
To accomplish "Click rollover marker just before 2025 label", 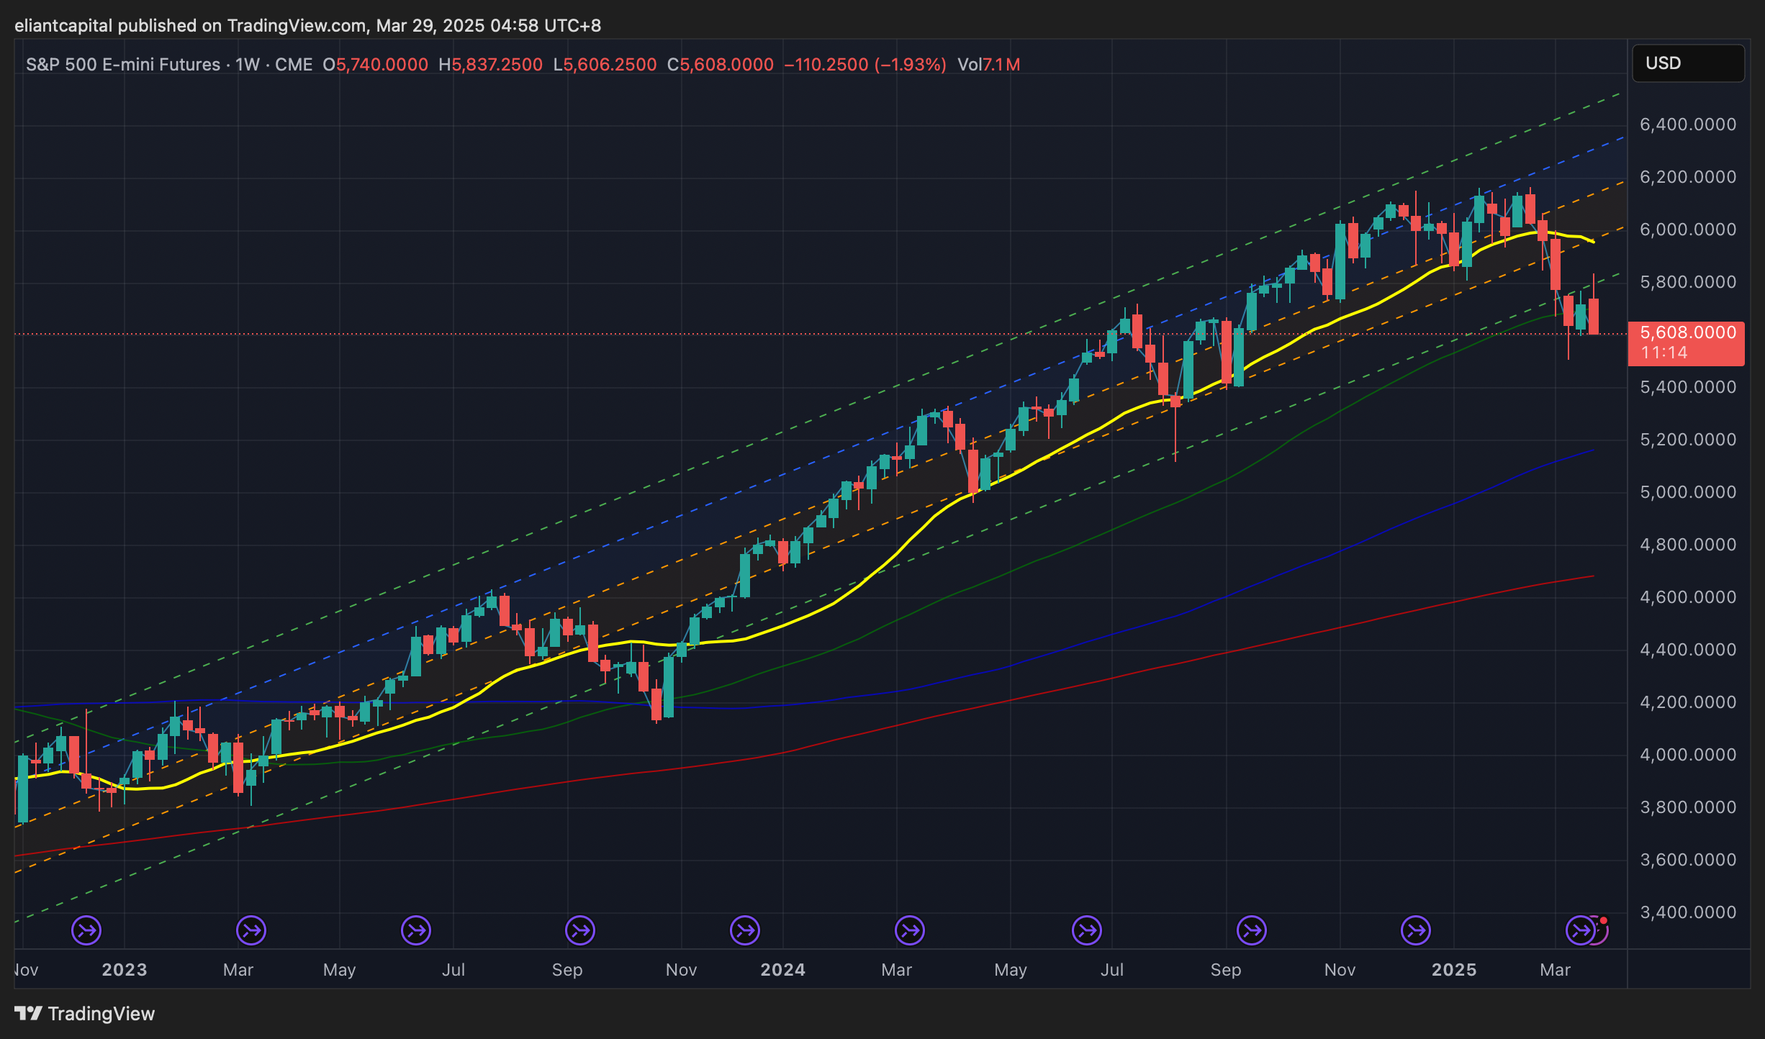I will click(x=1416, y=930).
